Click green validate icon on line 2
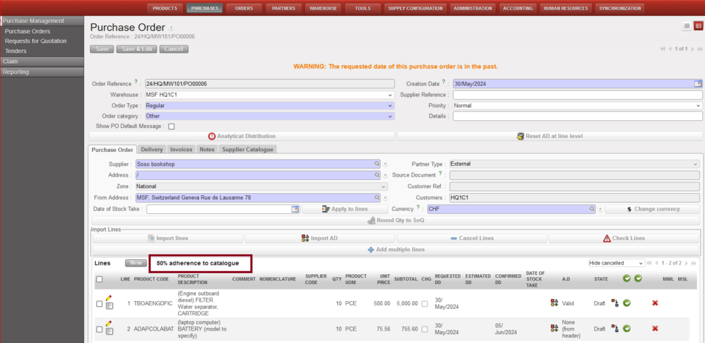 pos(627,329)
